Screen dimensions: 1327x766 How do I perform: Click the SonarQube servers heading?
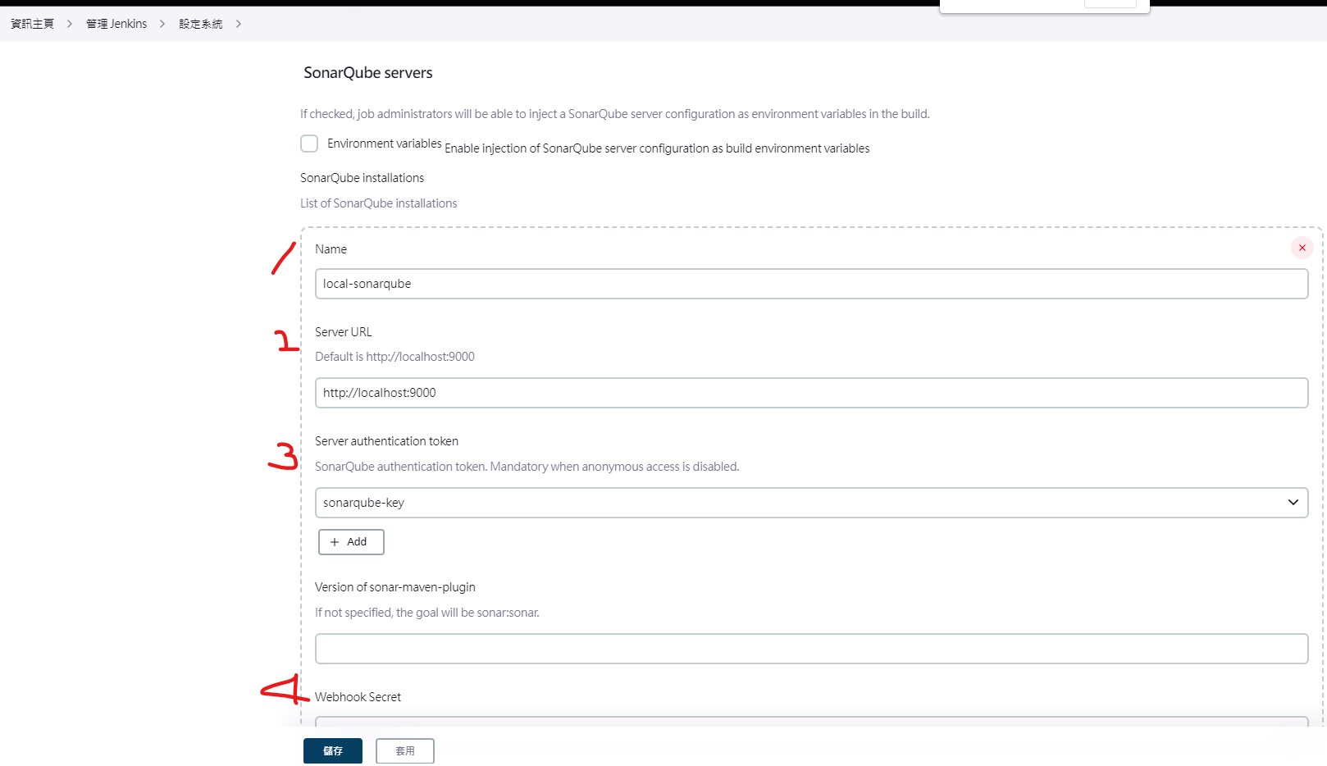pos(368,73)
